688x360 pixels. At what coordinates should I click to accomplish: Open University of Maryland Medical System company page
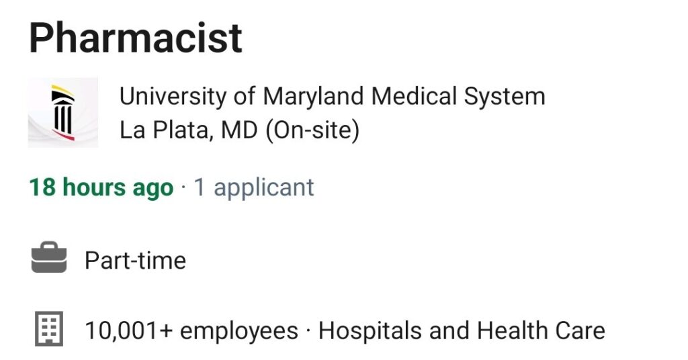click(332, 97)
